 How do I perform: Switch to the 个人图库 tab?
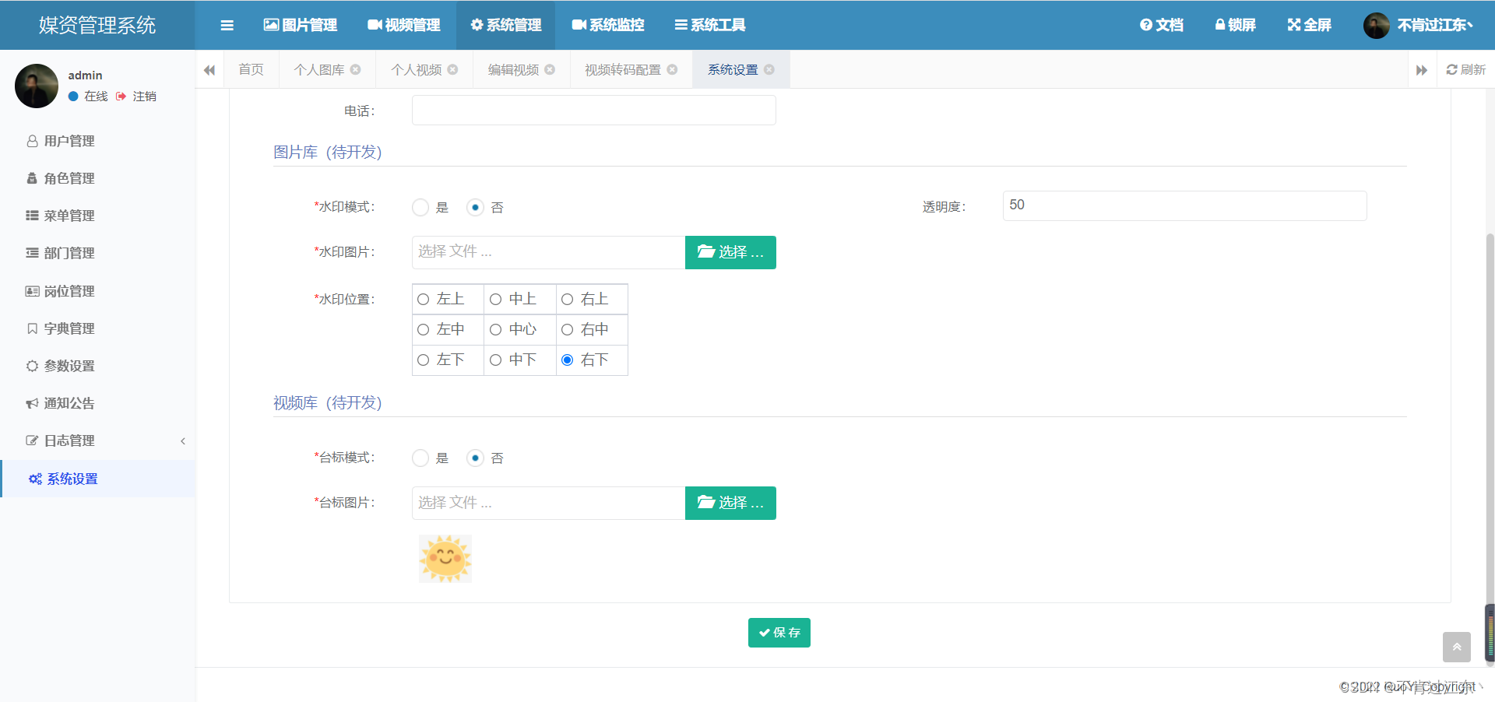(x=319, y=70)
